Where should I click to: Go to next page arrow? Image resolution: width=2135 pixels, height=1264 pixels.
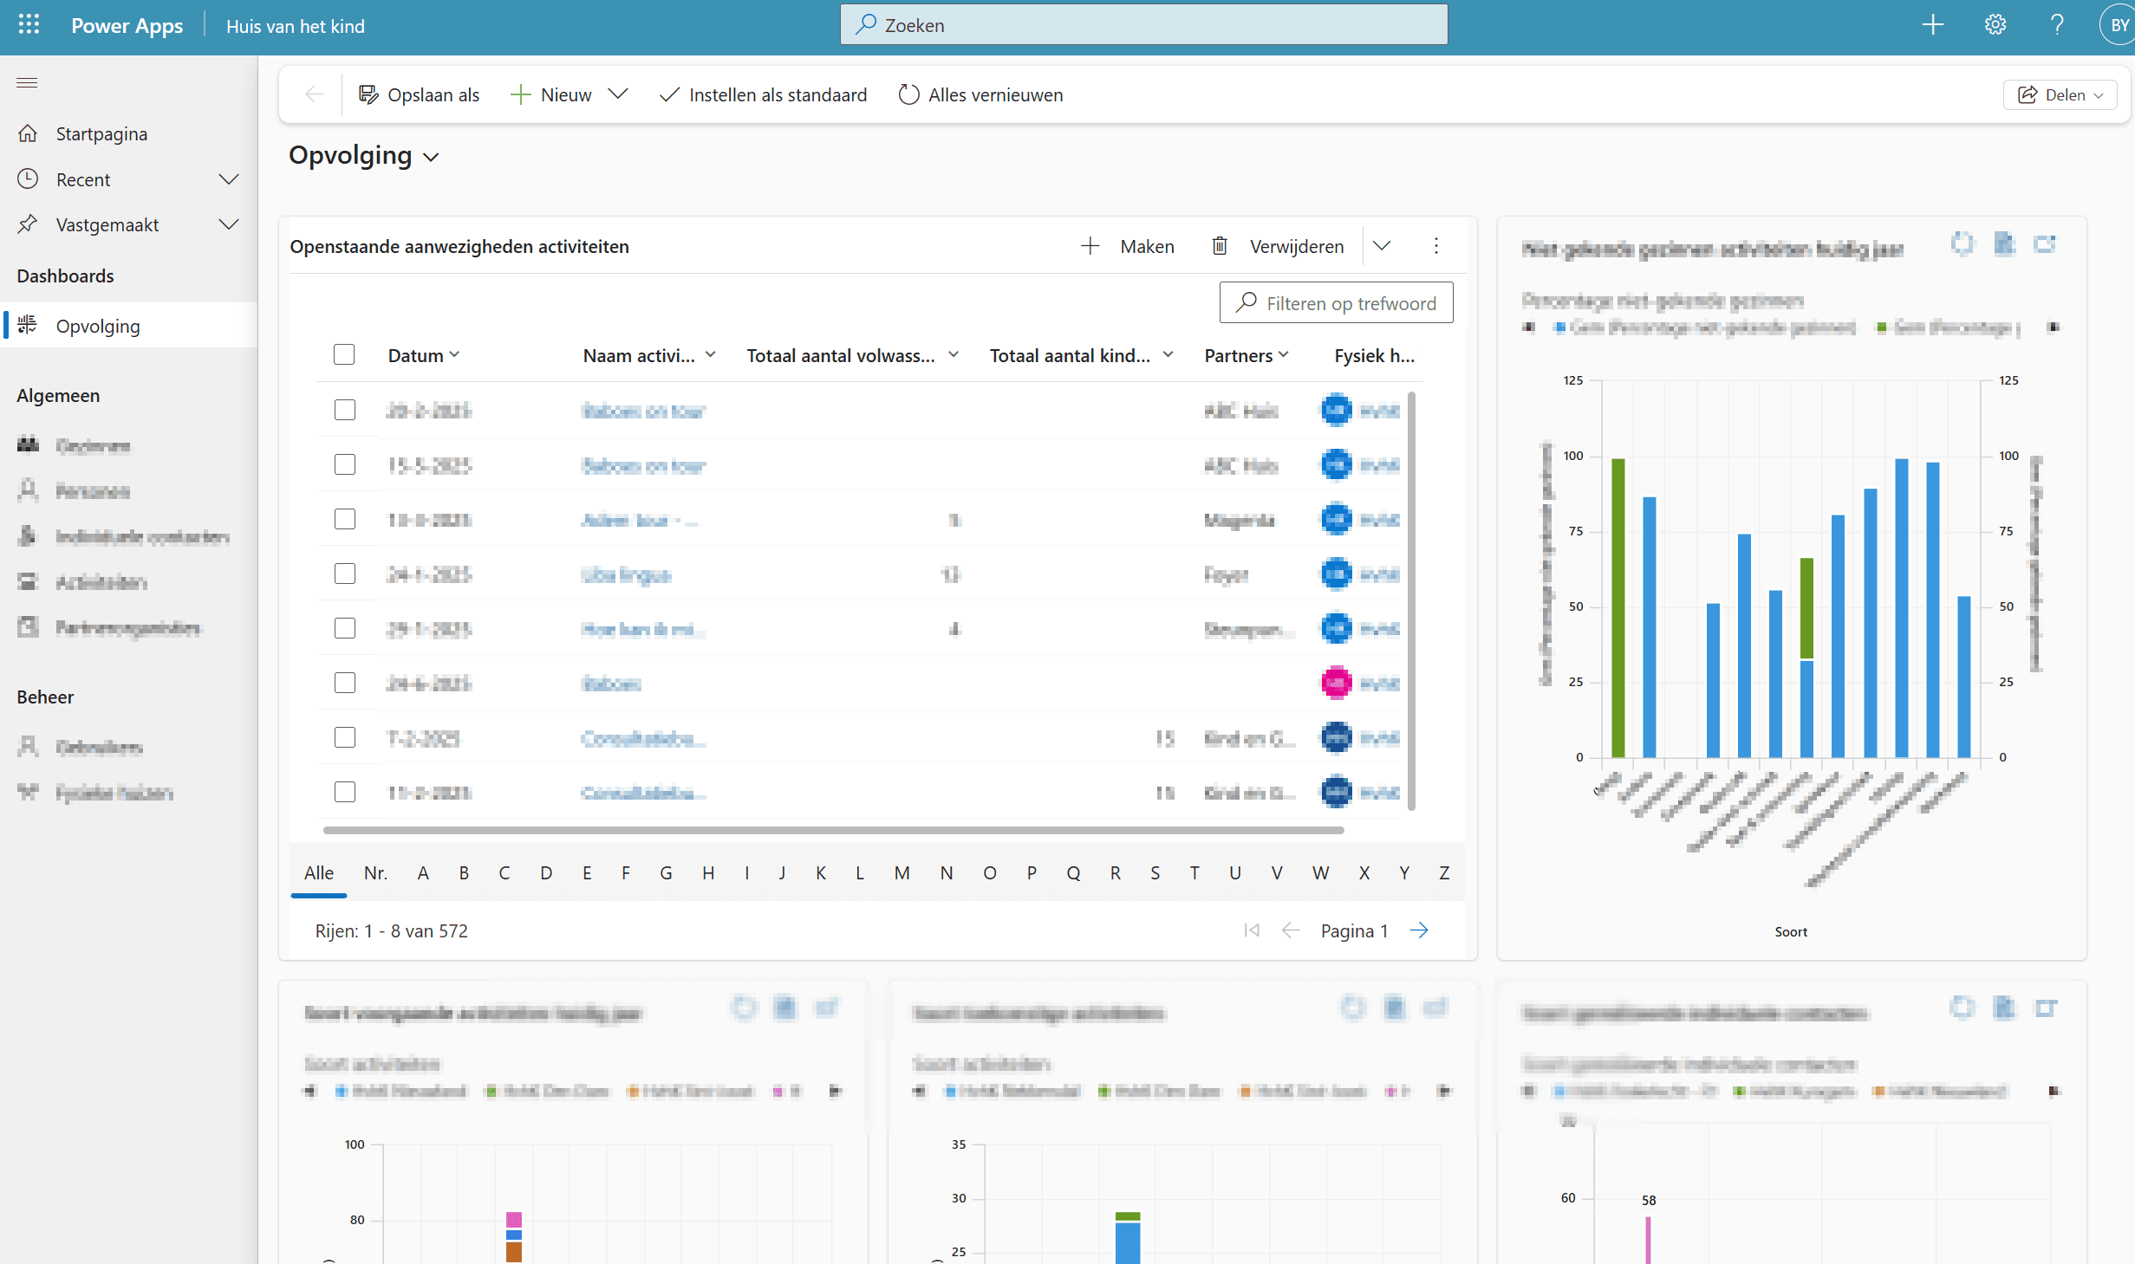(x=1419, y=930)
